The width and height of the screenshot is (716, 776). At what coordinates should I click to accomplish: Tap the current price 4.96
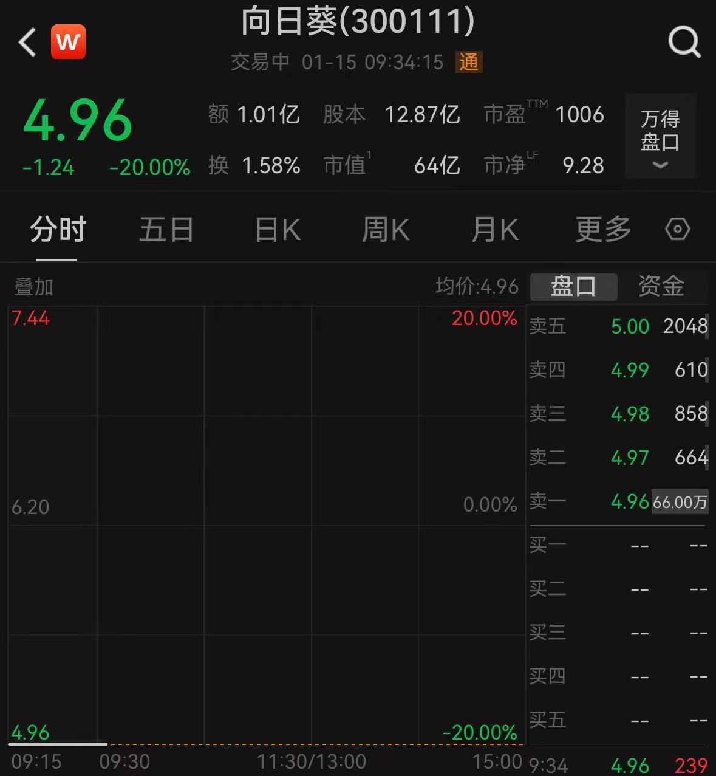tap(78, 120)
